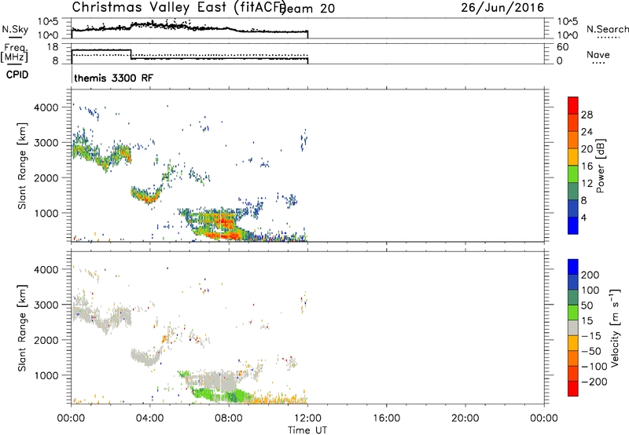The height and width of the screenshot is (435, 629).
Task: Click the '16:00' time tick label
Action: (386, 419)
